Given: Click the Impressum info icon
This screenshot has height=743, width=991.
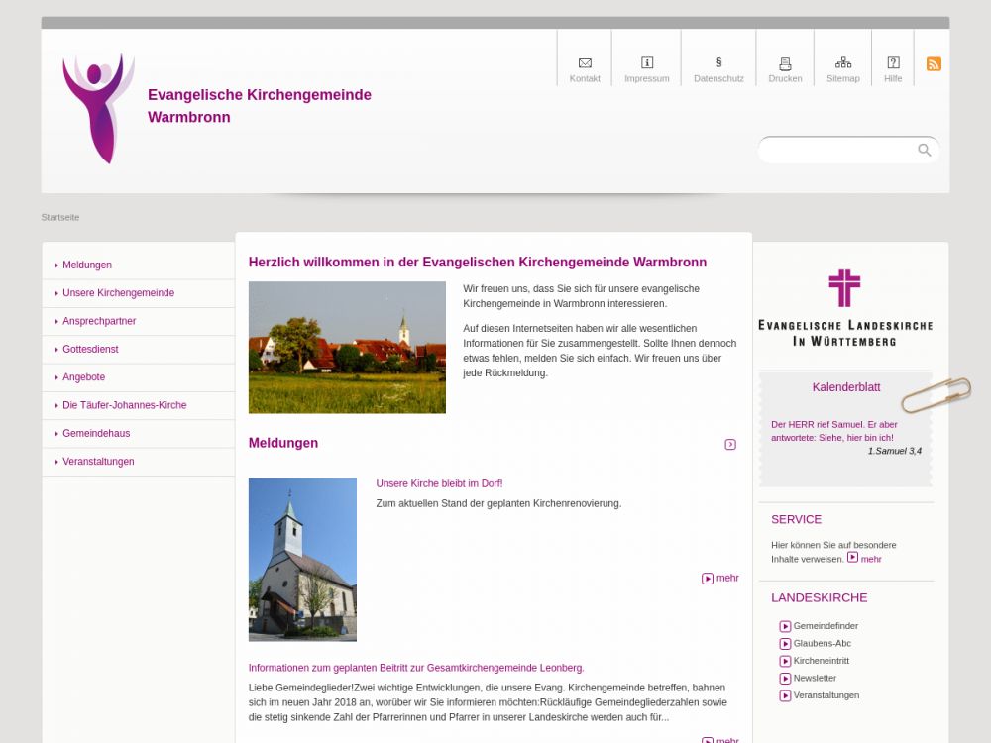Looking at the screenshot, I should coord(647,63).
